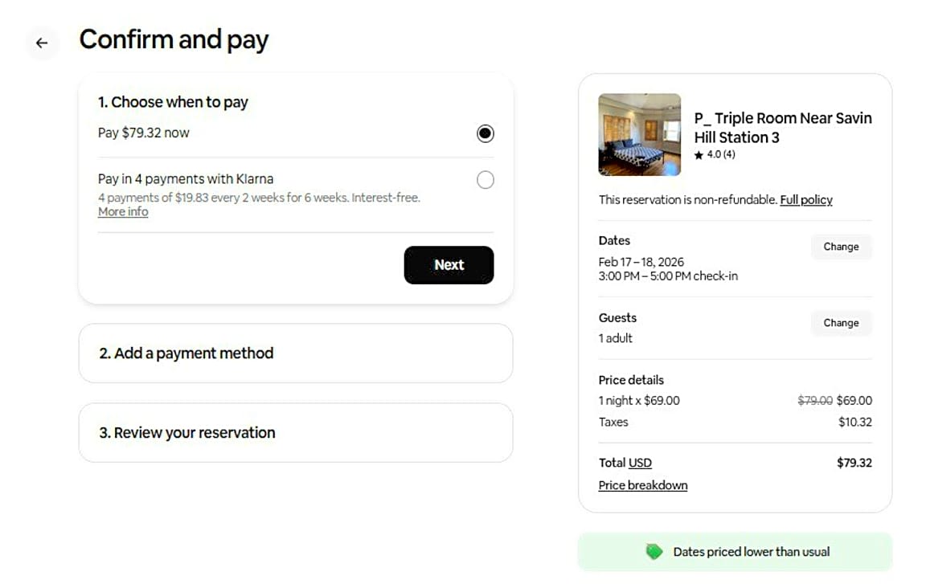The width and height of the screenshot is (926, 584).
Task: Click Change next to Guests
Action: [x=841, y=323]
